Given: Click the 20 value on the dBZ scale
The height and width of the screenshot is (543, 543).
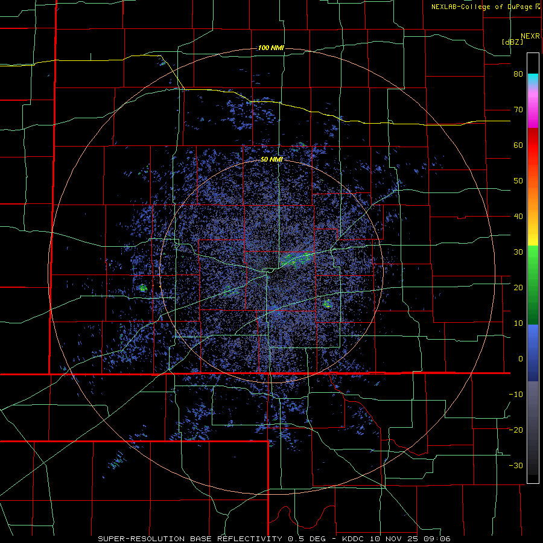Looking at the screenshot, I should pyautogui.click(x=518, y=288).
